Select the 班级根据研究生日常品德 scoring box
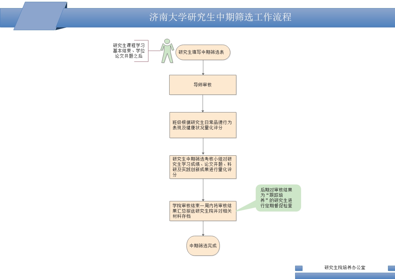The image size is (395, 279). [203, 125]
